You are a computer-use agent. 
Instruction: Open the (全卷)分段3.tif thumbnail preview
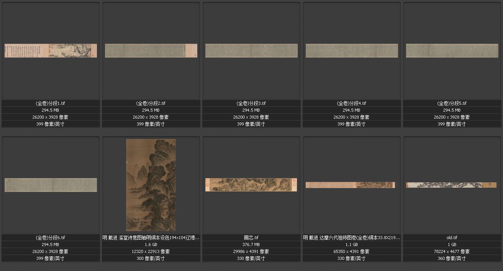pyautogui.click(x=251, y=51)
